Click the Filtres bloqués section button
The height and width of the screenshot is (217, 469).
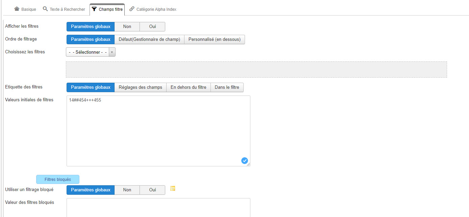click(58, 180)
